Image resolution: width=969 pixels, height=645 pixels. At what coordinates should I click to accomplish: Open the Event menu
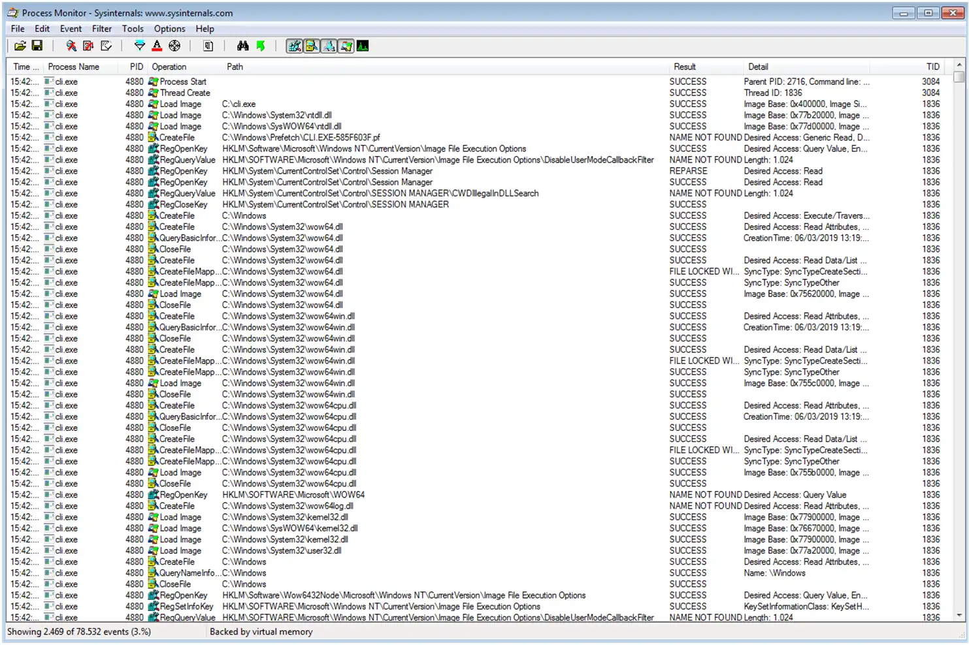tap(71, 29)
